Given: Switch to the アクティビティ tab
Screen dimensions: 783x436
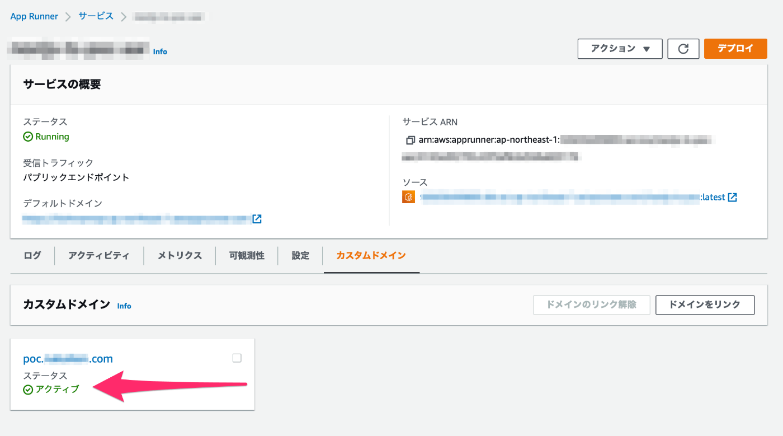Looking at the screenshot, I should pyautogui.click(x=99, y=255).
